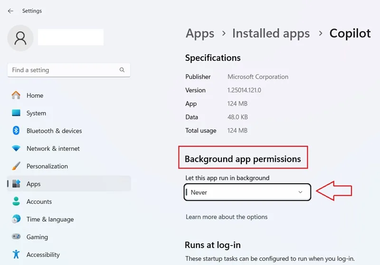Click the user profile avatar icon
The width and height of the screenshot is (380, 265).
tap(20, 38)
